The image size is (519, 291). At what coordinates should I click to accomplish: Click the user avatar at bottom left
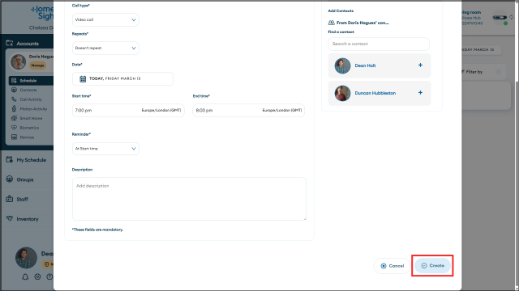point(26,258)
